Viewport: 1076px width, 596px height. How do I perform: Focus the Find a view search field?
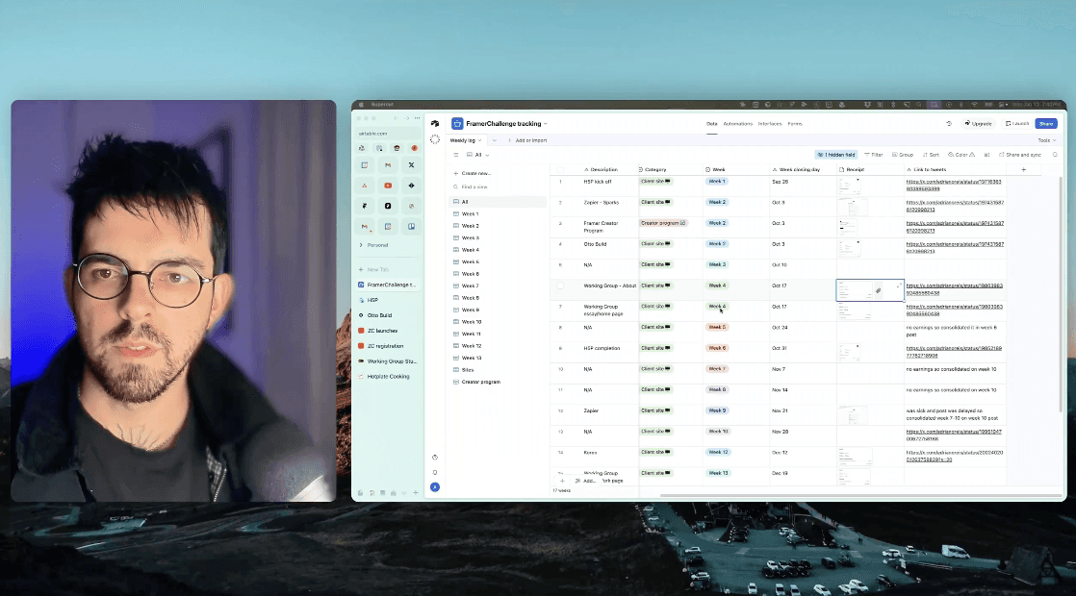tap(498, 187)
